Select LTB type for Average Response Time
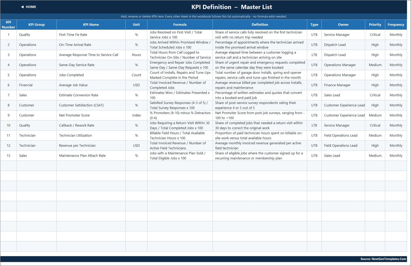This screenshot has height=266, width=411. [314, 55]
